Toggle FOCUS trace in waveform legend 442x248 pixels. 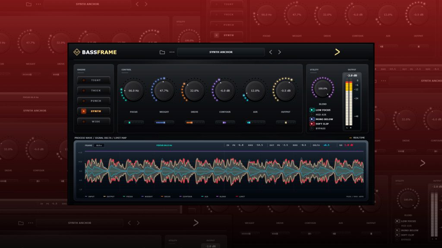(128, 196)
